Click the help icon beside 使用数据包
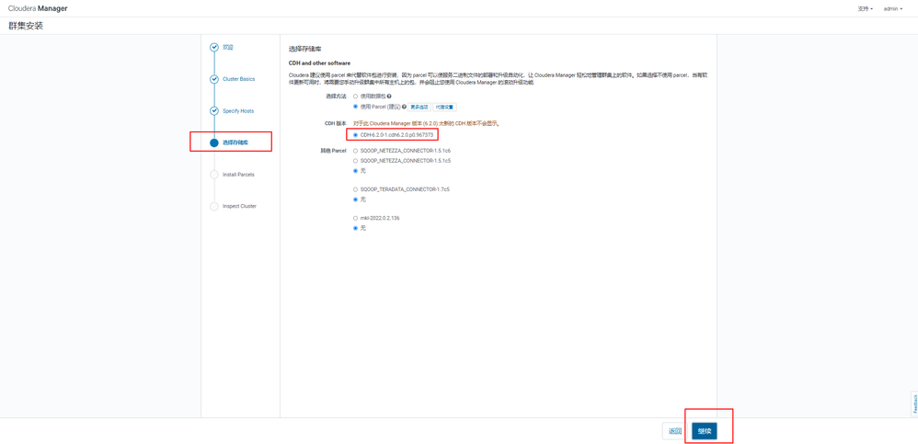This screenshot has height=444, width=918. click(389, 96)
